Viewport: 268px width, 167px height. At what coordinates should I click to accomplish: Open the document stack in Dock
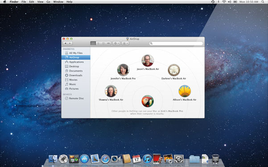[x=205, y=159]
